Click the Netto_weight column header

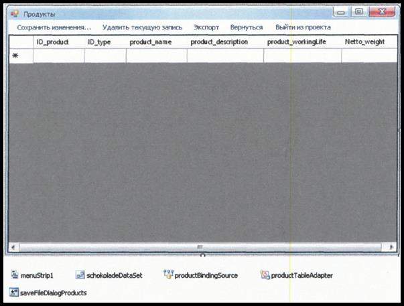tap(369, 42)
